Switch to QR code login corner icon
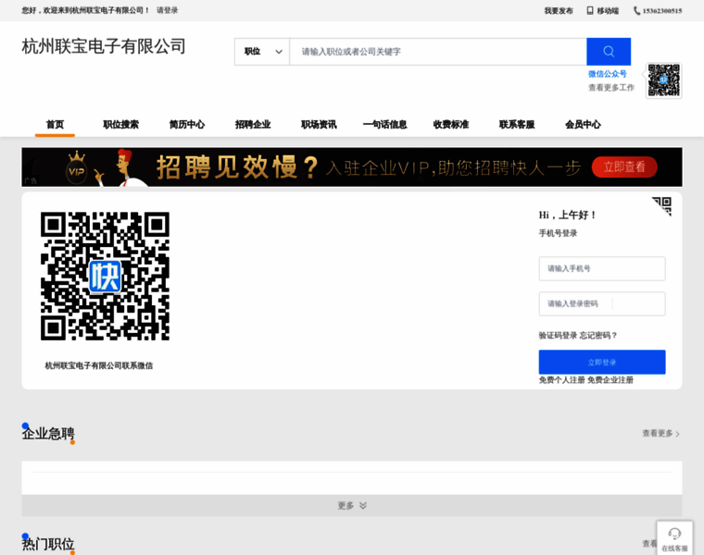Image resolution: width=704 pixels, height=555 pixels. pyautogui.click(x=661, y=206)
